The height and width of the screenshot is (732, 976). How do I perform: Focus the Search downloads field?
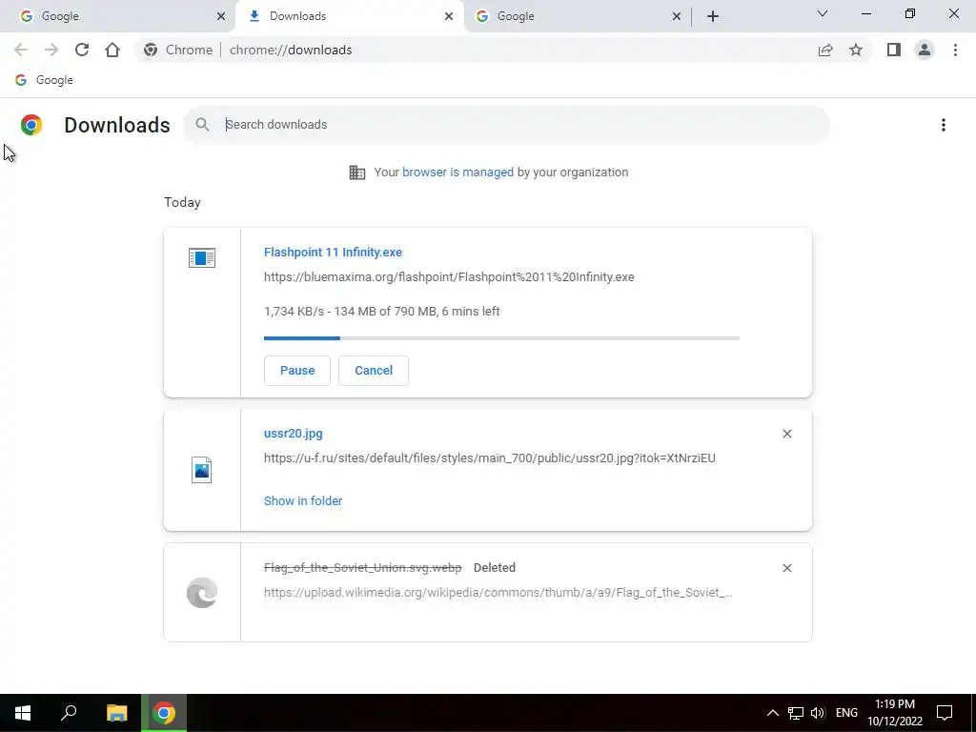[506, 125]
